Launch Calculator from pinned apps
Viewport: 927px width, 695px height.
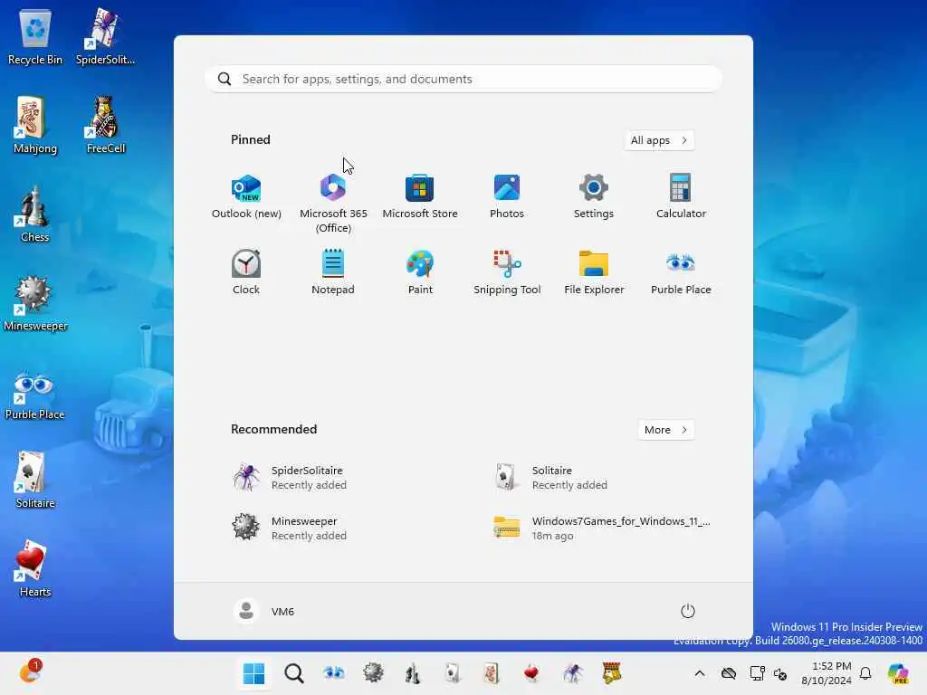[681, 196]
